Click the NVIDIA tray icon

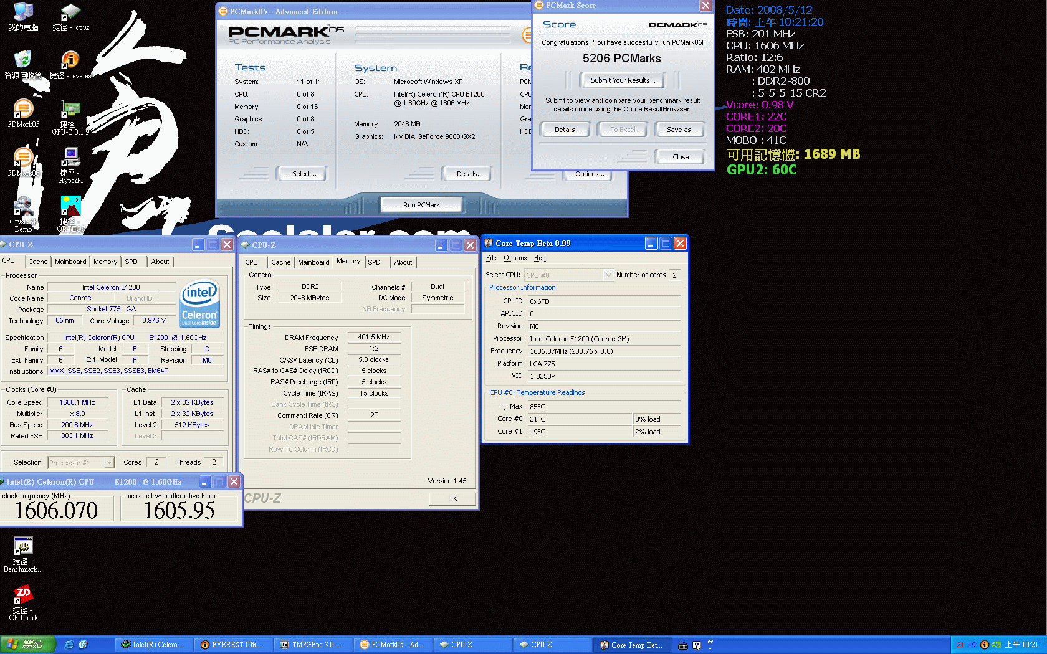point(996,645)
